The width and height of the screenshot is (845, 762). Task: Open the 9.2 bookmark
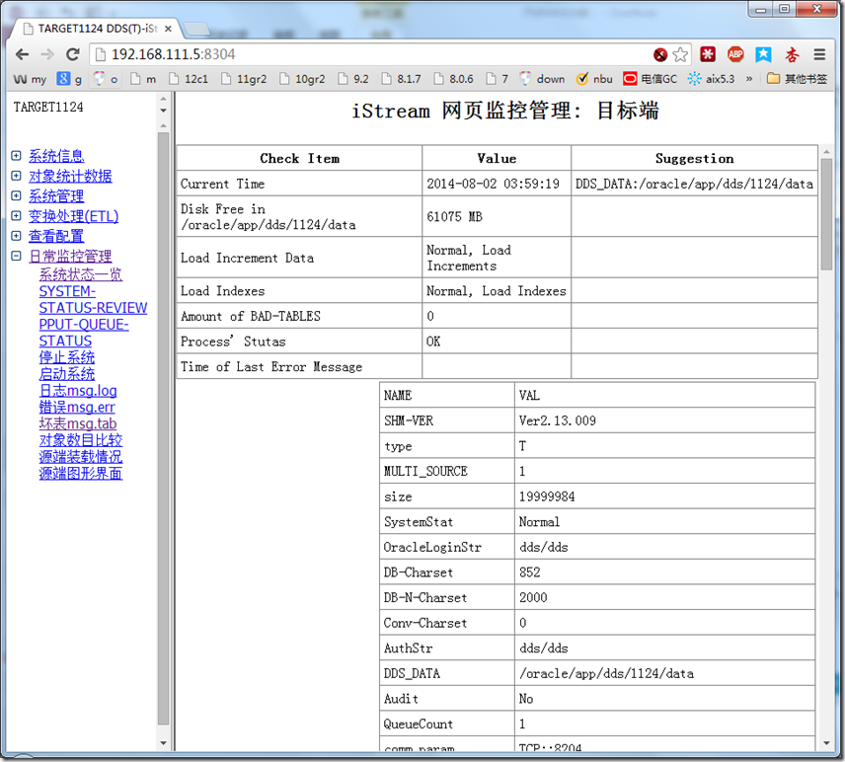[353, 79]
